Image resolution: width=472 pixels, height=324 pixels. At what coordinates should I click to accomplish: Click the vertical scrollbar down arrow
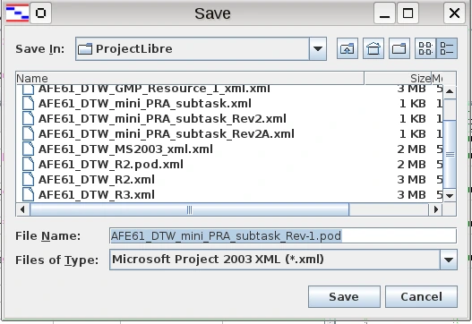(x=450, y=196)
